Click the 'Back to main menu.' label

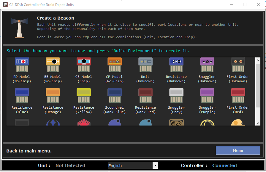point(29,151)
